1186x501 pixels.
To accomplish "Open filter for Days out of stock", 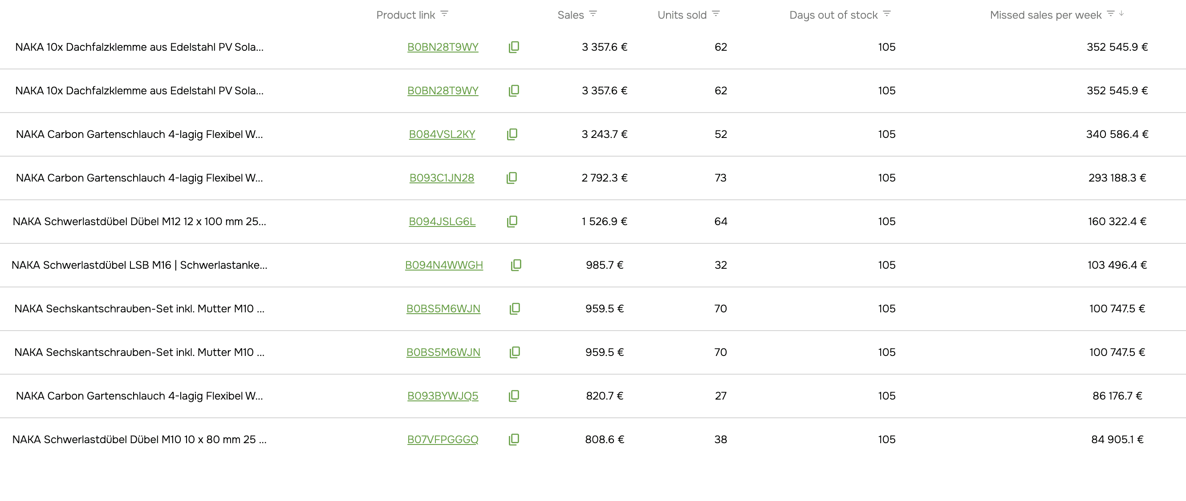I will point(887,14).
